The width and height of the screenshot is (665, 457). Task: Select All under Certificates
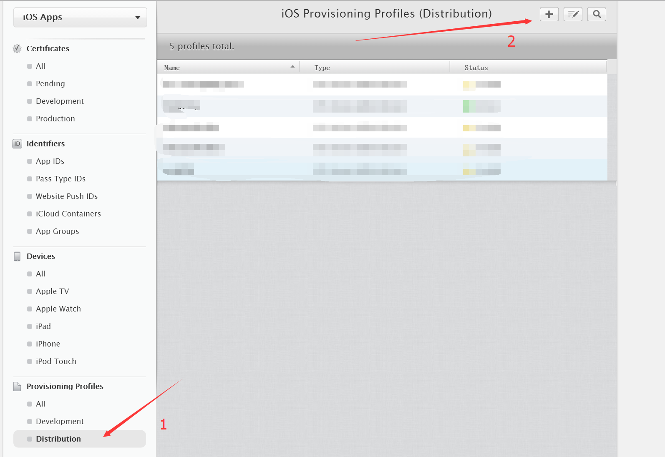[40, 66]
